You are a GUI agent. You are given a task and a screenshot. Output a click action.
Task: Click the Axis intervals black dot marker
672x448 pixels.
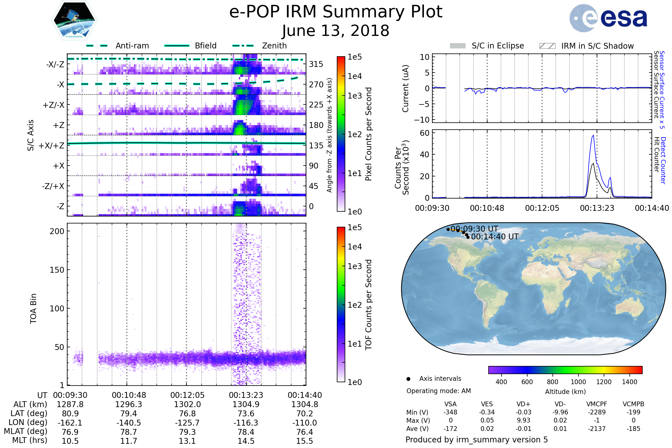click(408, 379)
